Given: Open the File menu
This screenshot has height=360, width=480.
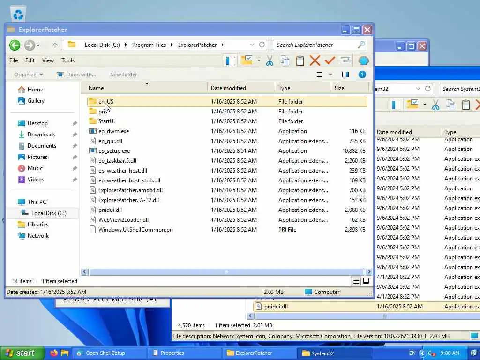Looking at the screenshot, I should pos(14,60).
